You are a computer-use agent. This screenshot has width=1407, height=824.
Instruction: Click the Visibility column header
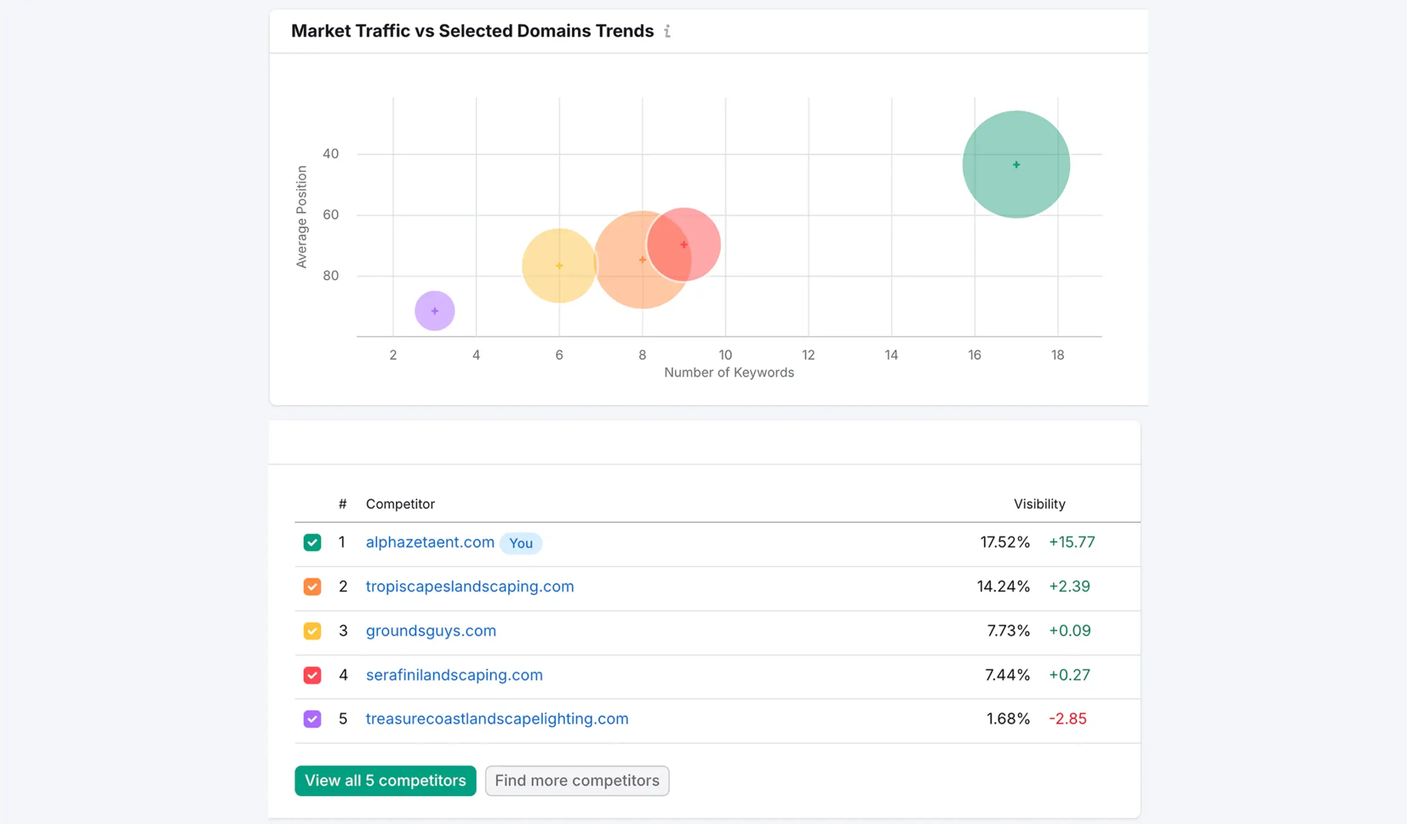(1039, 504)
